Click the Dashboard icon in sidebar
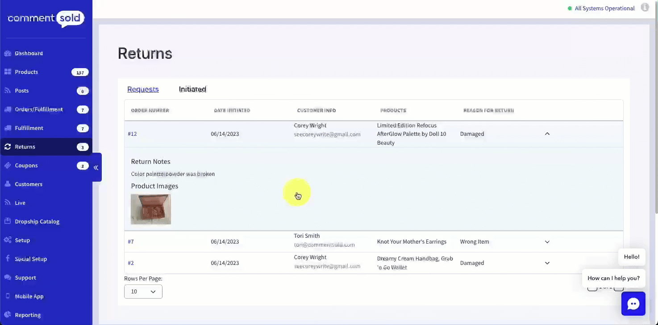The height and width of the screenshot is (325, 658). 8,53
